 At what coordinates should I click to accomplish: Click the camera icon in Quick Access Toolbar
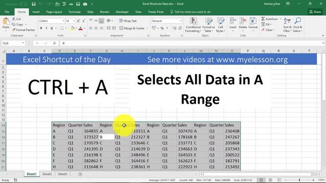[x=85, y=4]
